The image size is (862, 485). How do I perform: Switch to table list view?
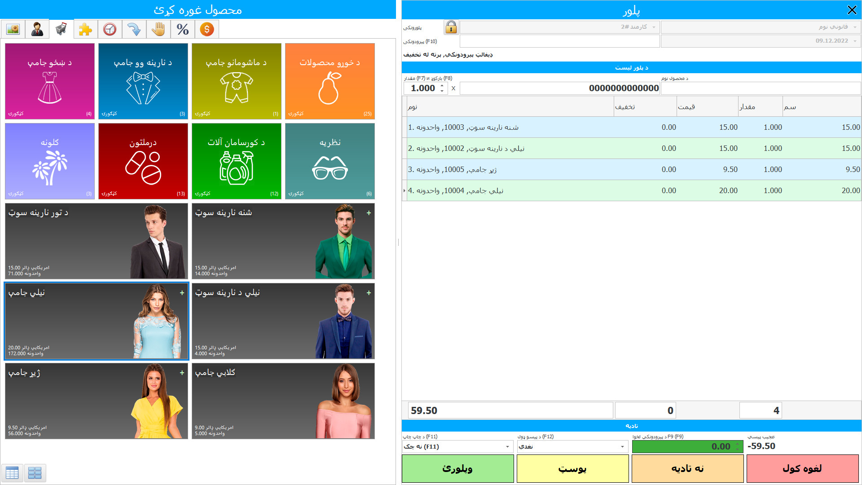(12, 473)
